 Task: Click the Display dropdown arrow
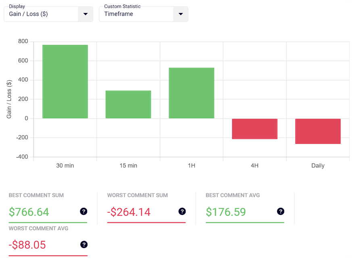pos(85,14)
